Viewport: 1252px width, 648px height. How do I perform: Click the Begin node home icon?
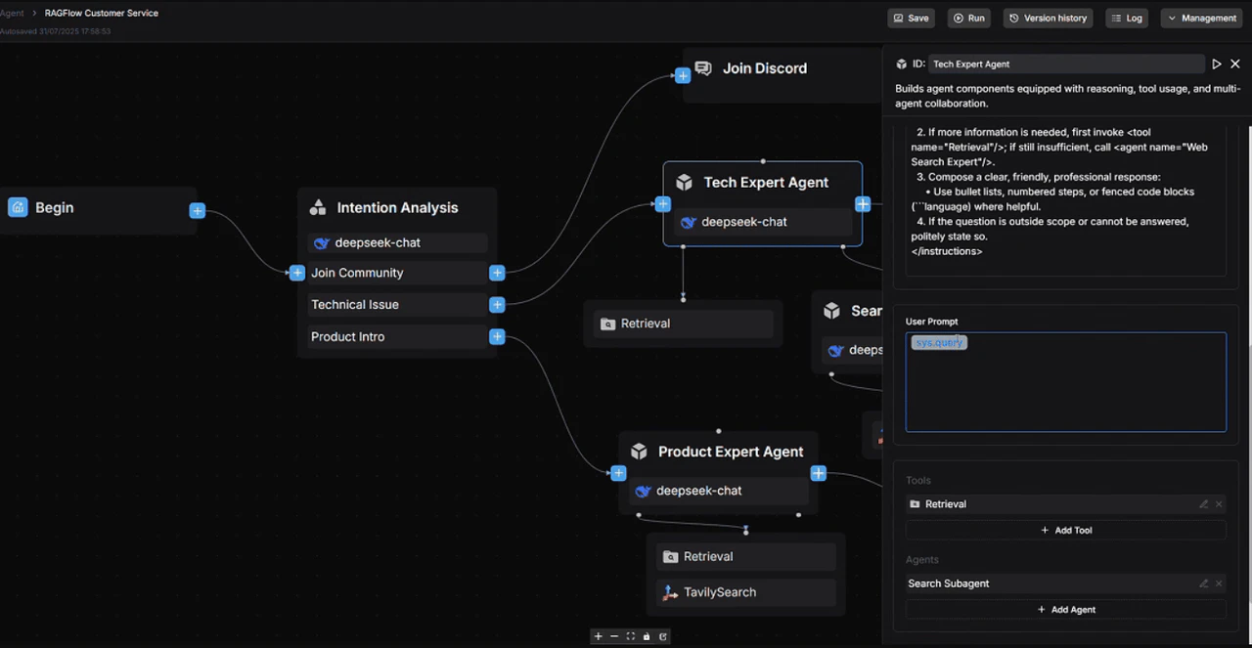pyautogui.click(x=18, y=207)
